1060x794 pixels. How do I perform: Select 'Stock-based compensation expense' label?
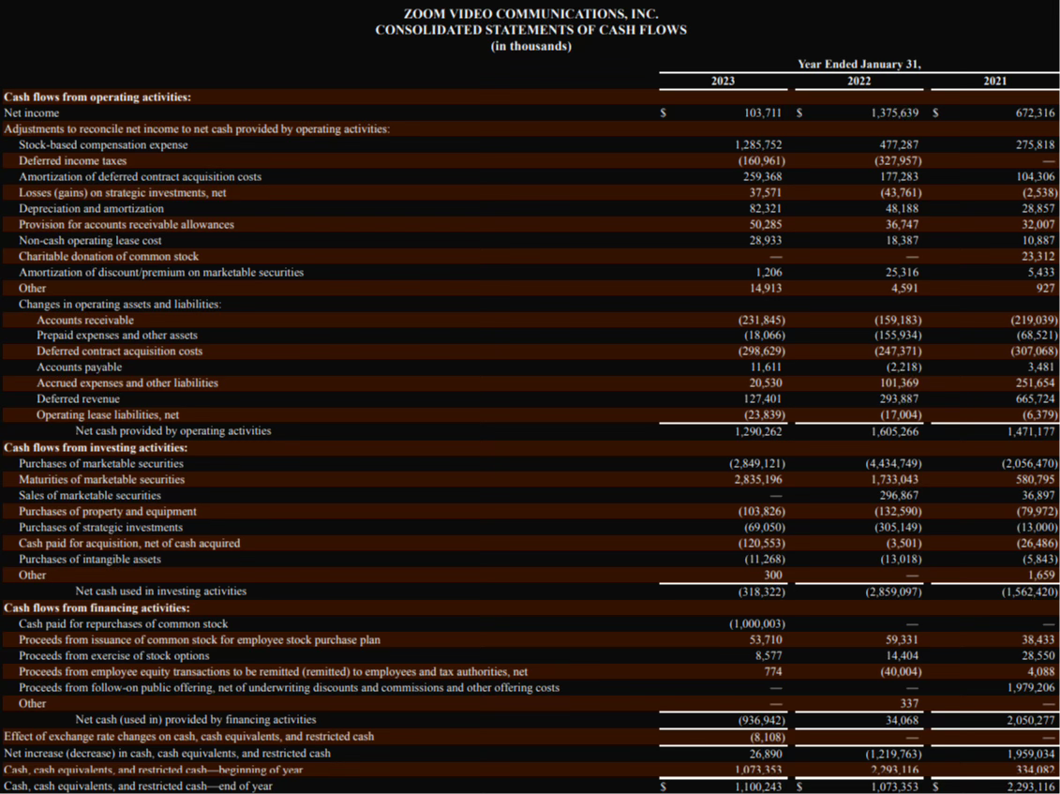click(103, 144)
